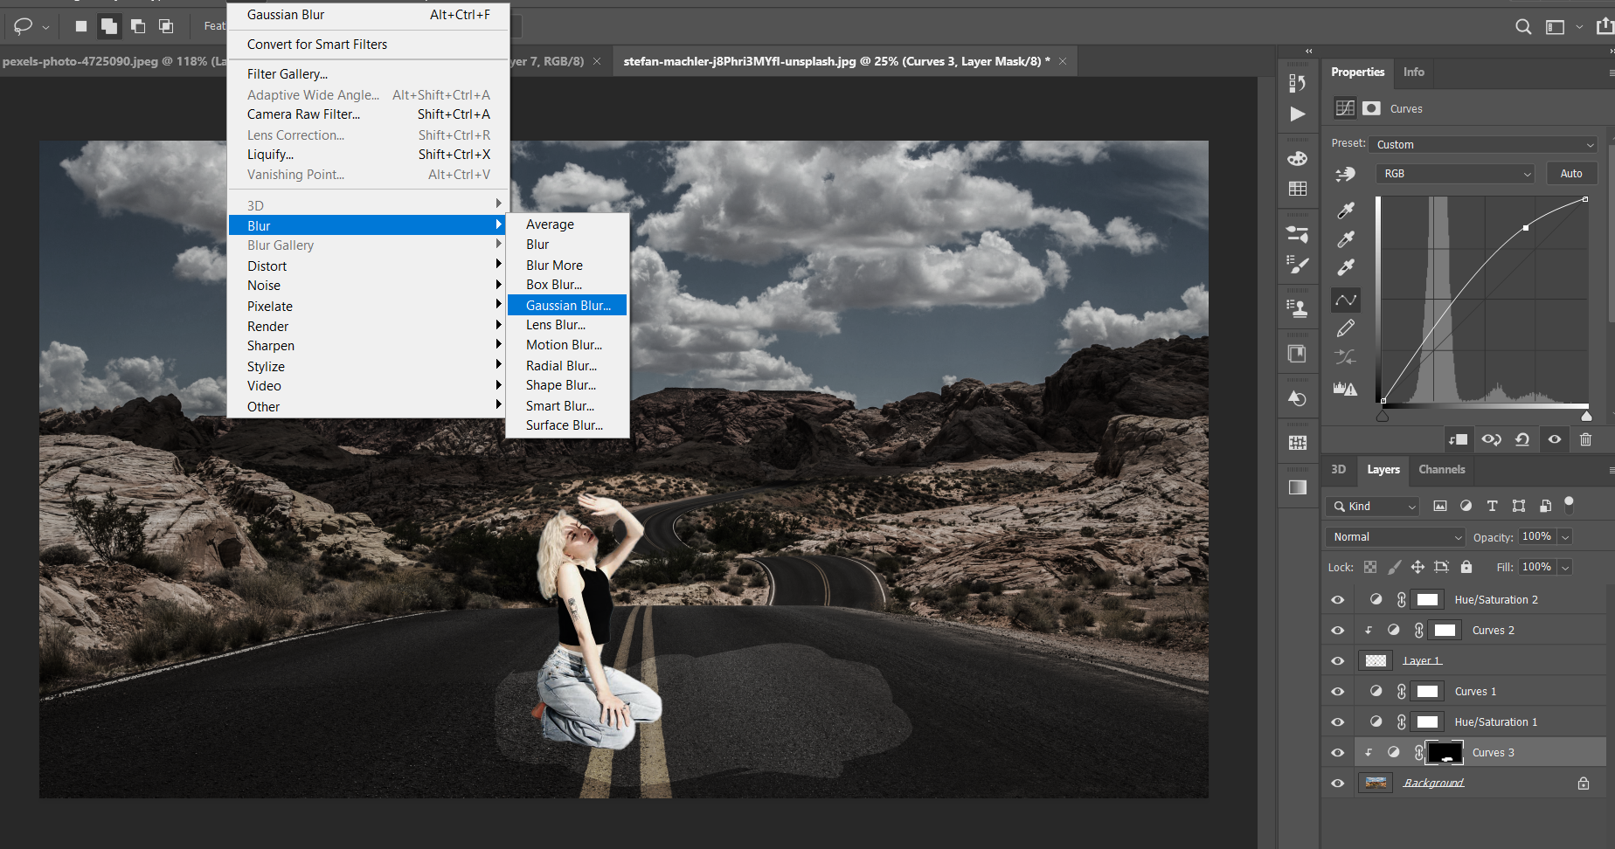Select the lasso tool preset icon
1615x849 pixels.
(x=24, y=26)
